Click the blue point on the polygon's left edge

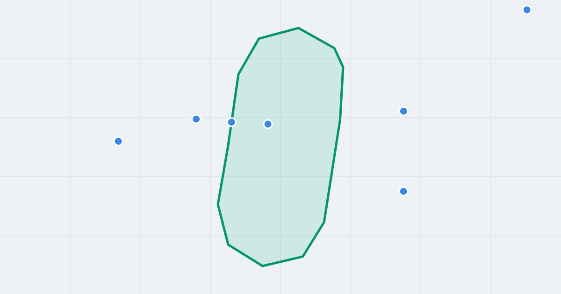click(x=231, y=122)
